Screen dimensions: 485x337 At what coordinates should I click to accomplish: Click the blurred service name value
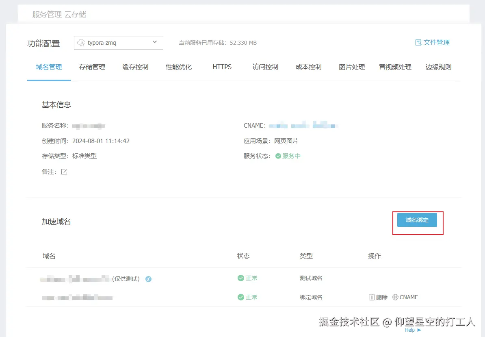pyautogui.click(x=89, y=126)
